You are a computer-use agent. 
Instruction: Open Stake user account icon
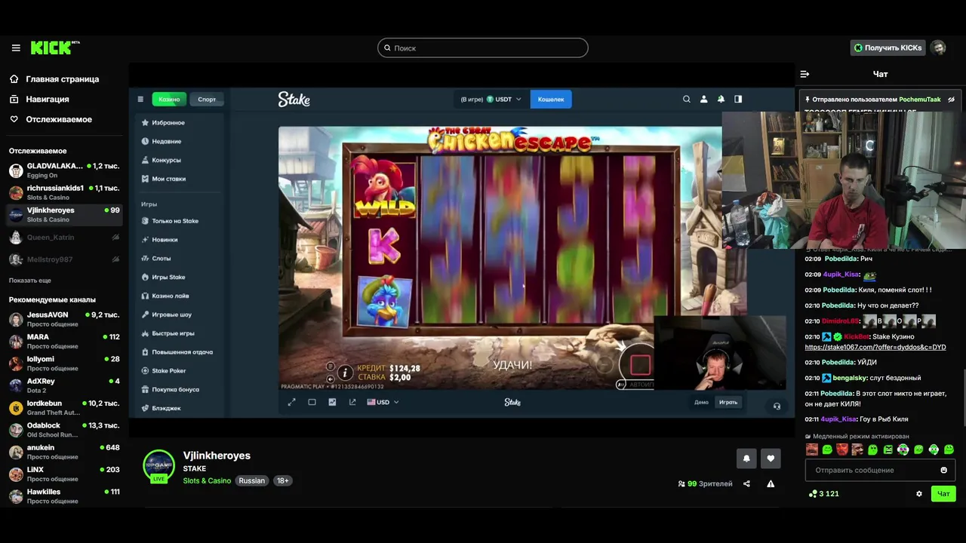tap(704, 99)
